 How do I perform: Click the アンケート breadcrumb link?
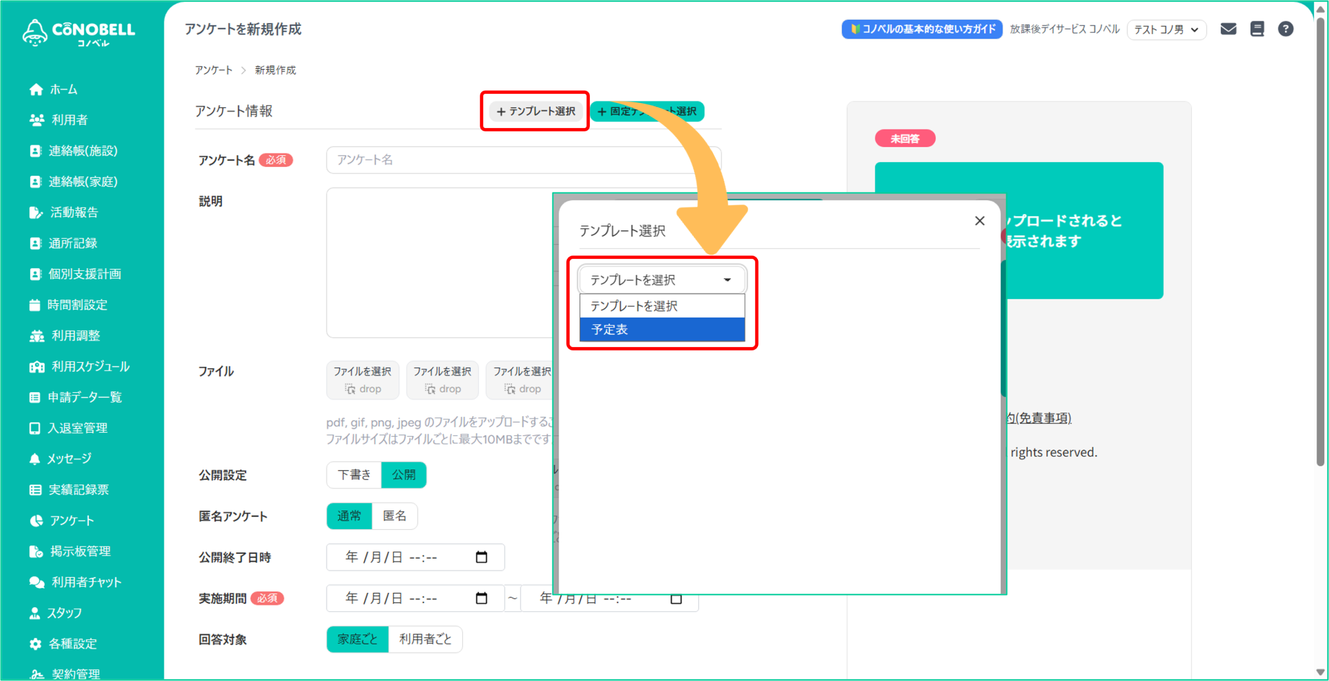pyautogui.click(x=213, y=70)
